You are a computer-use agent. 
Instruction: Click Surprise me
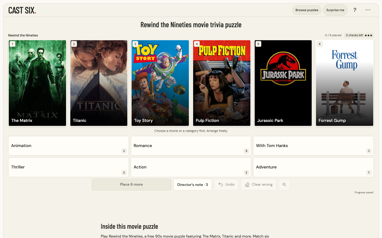pos(335,10)
